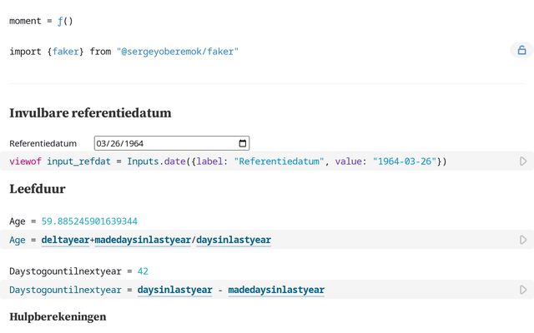The width and height of the screenshot is (534, 333).
Task: Run the Age formula cell
Action: (x=523, y=240)
